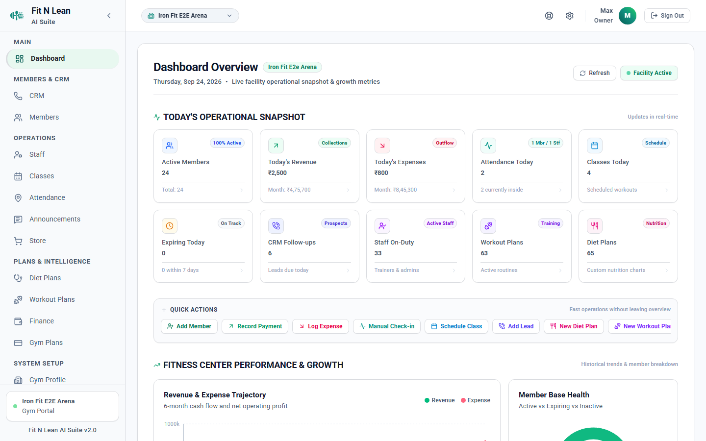This screenshot has height=441, width=706.
Task: Click the Add Member quick action
Action: (189, 326)
